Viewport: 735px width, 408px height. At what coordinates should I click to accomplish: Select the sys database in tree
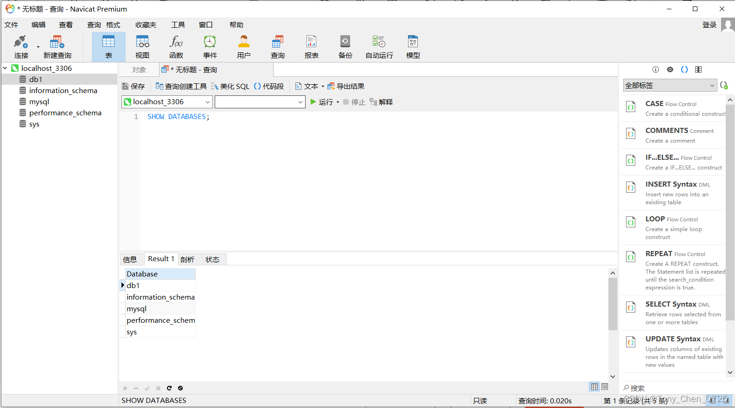pyautogui.click(x=34, y=124)
